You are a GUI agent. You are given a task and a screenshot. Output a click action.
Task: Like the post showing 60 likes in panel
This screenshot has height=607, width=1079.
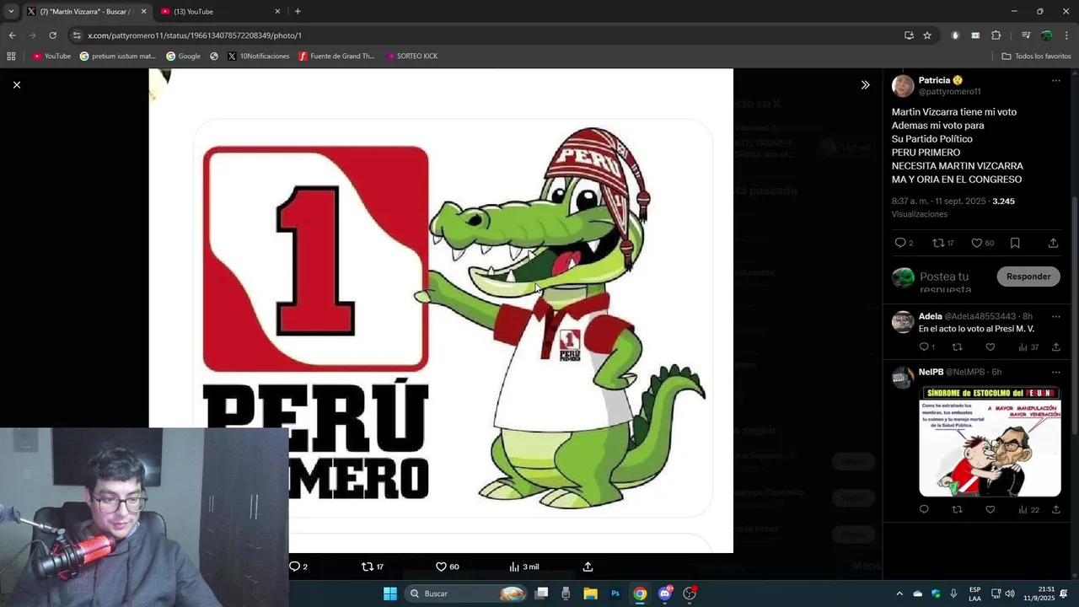983,243
